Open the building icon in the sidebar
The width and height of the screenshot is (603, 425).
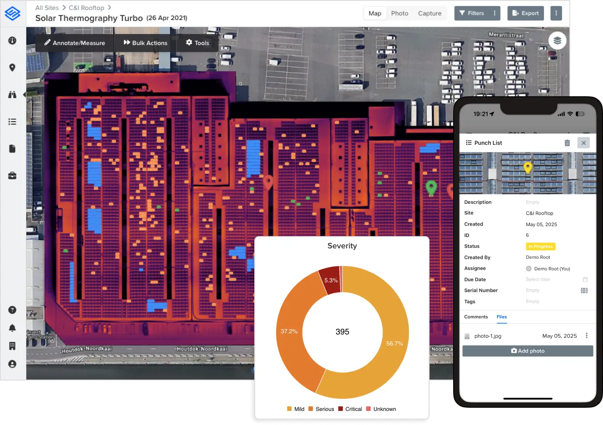(12, 346)
